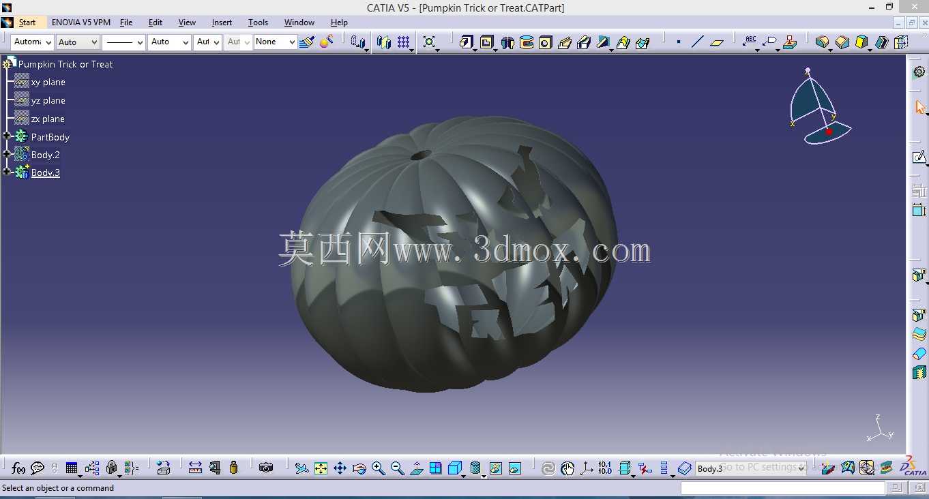
Task: Create a reference Point
Action: pyautogui.click(x=679, y=42)
